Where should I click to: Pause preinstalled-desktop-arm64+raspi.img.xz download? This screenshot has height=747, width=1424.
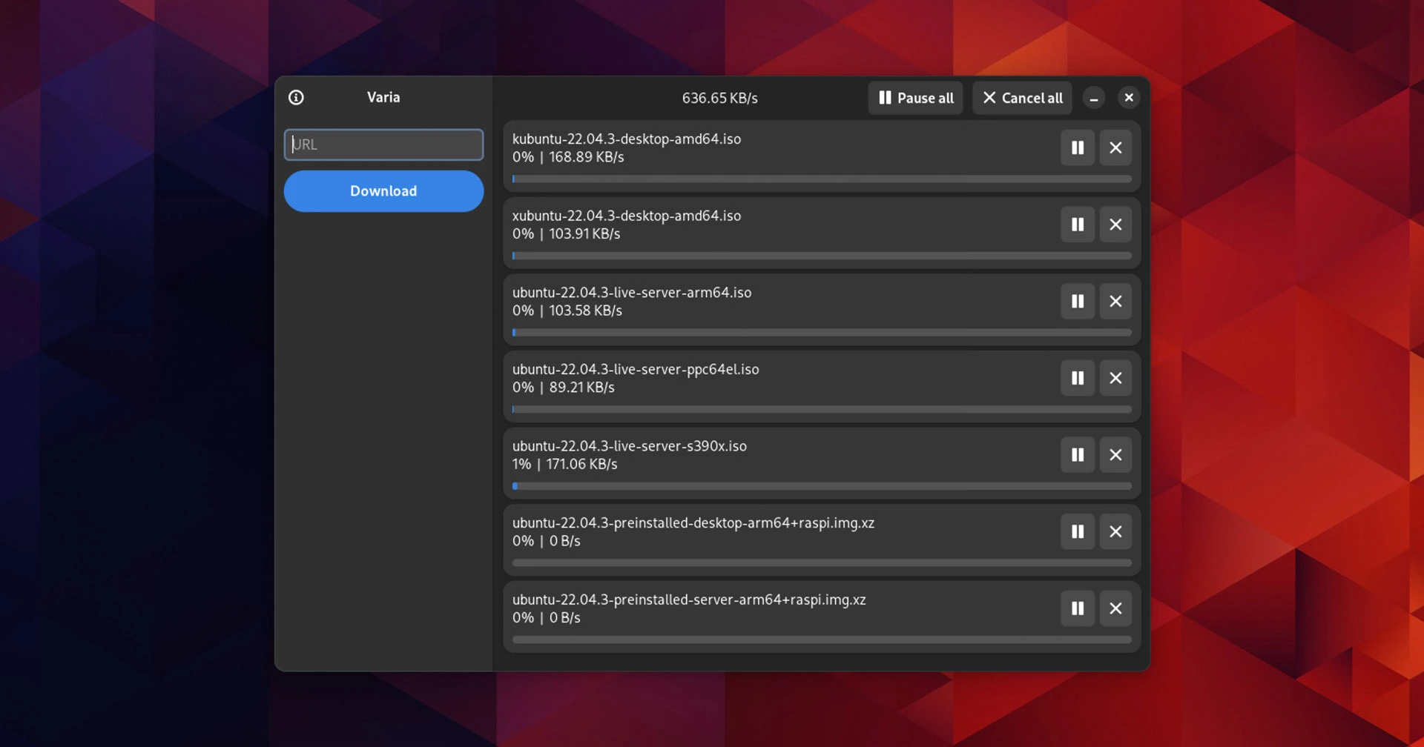1078,531
